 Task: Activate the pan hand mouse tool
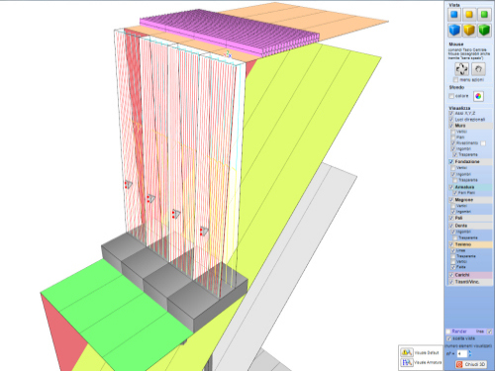click(478, 69)
